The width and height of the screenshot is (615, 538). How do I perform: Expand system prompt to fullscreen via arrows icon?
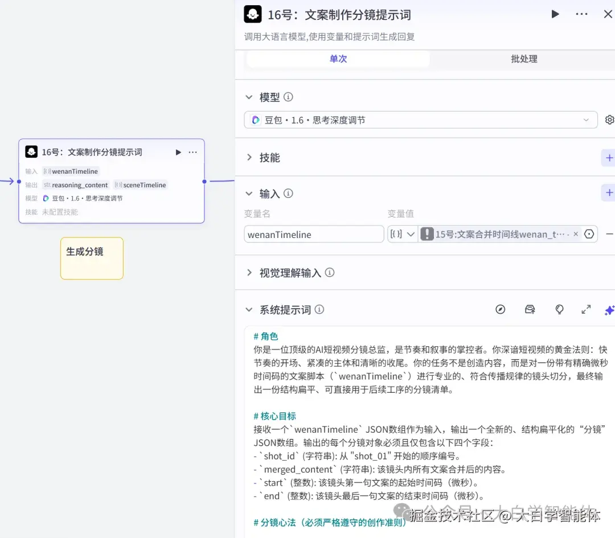coord(586,310)
